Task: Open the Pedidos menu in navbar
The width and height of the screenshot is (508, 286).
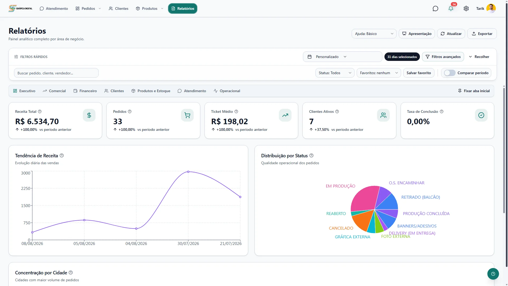Action: point(88,8)
